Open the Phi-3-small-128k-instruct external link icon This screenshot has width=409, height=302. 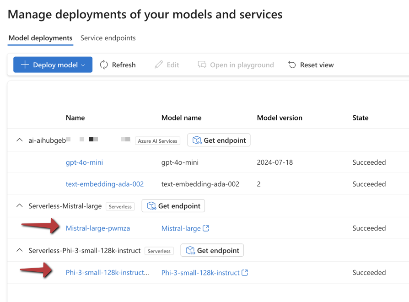[245, 273]
